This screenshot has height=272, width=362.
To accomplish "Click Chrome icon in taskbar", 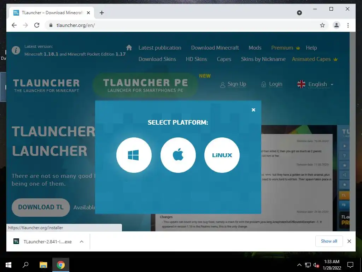I will click(x=61, y=265).
